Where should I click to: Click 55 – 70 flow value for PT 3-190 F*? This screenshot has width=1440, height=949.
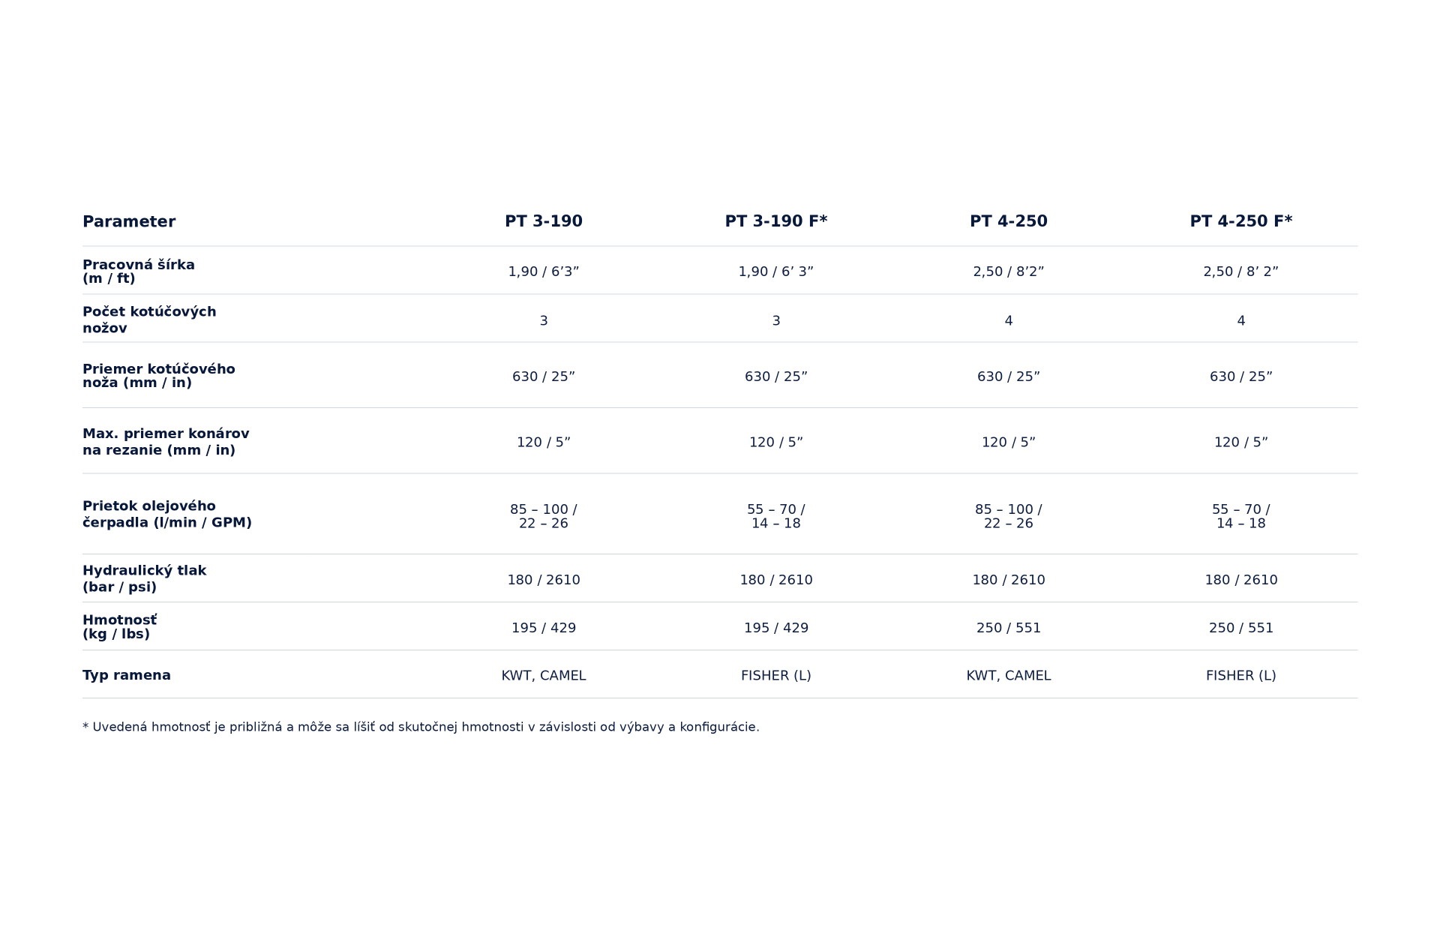[776, 516]
